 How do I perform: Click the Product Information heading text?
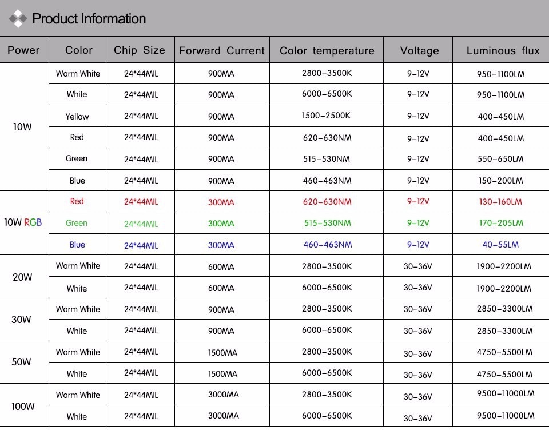89,19
